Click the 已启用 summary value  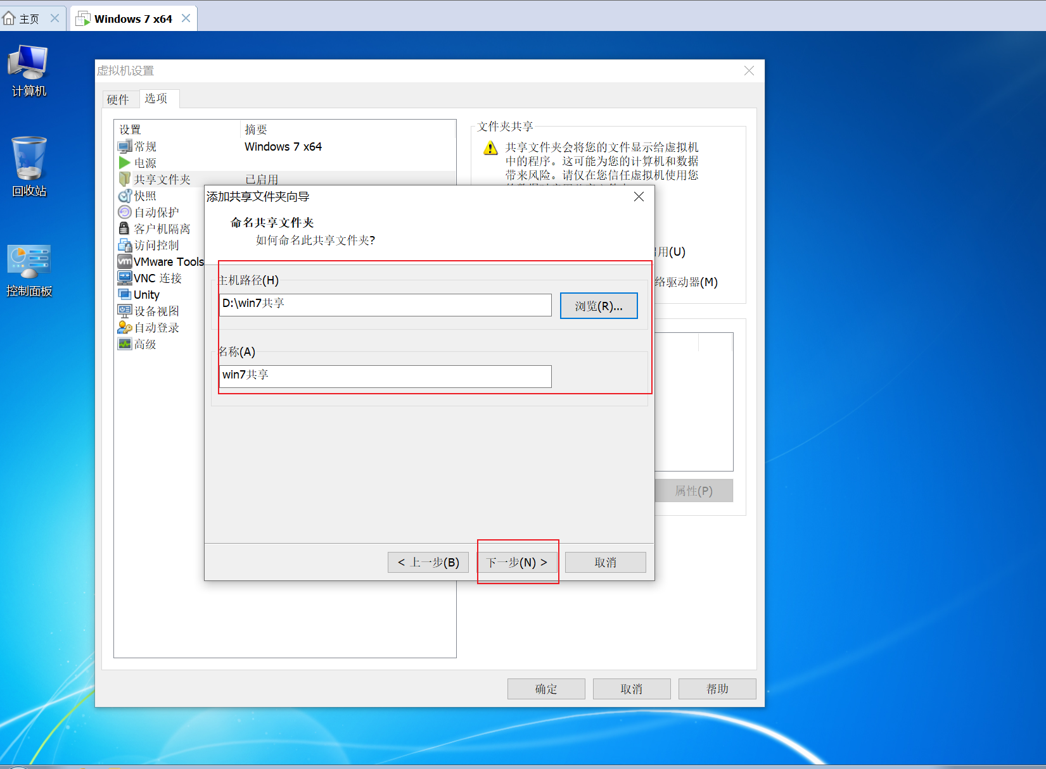262,179
